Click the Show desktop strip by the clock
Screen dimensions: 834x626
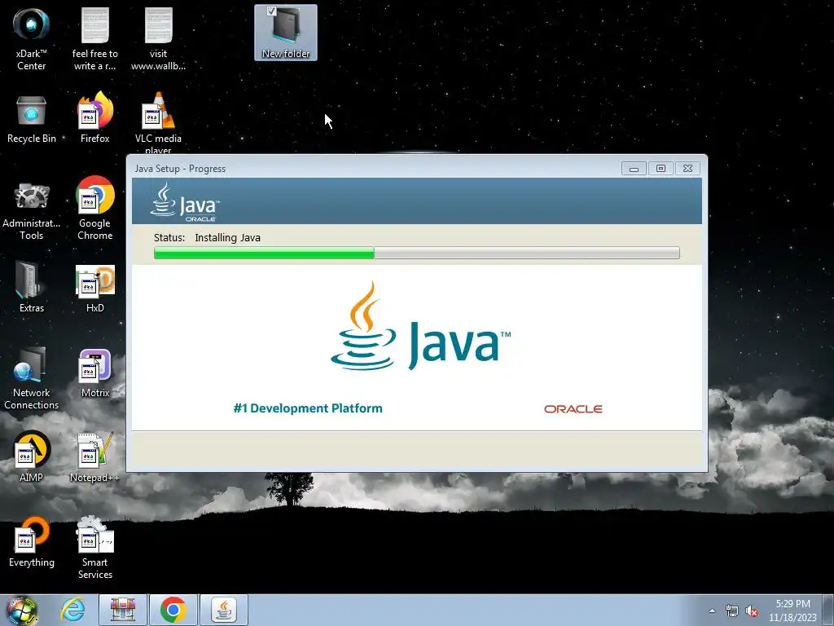[x=827, y=610]
